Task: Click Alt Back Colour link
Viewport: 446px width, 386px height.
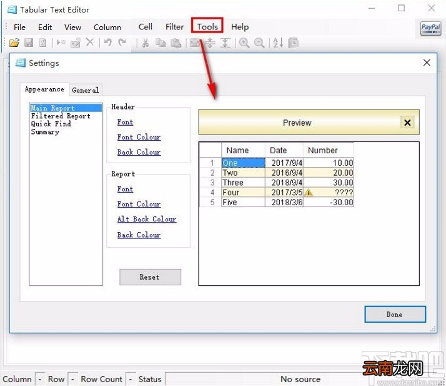Action: 147,220
